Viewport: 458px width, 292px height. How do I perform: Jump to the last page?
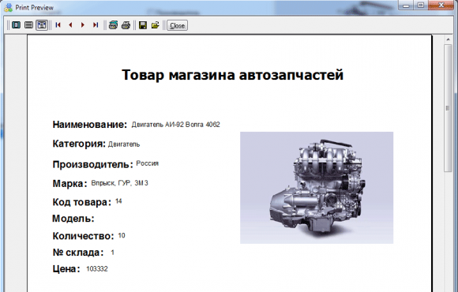click(x=96, y=25)
